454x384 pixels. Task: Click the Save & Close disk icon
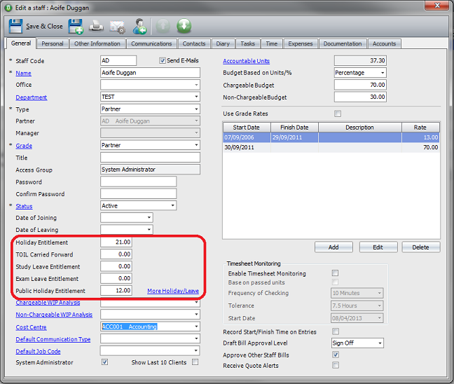click(x=15, y=27)
